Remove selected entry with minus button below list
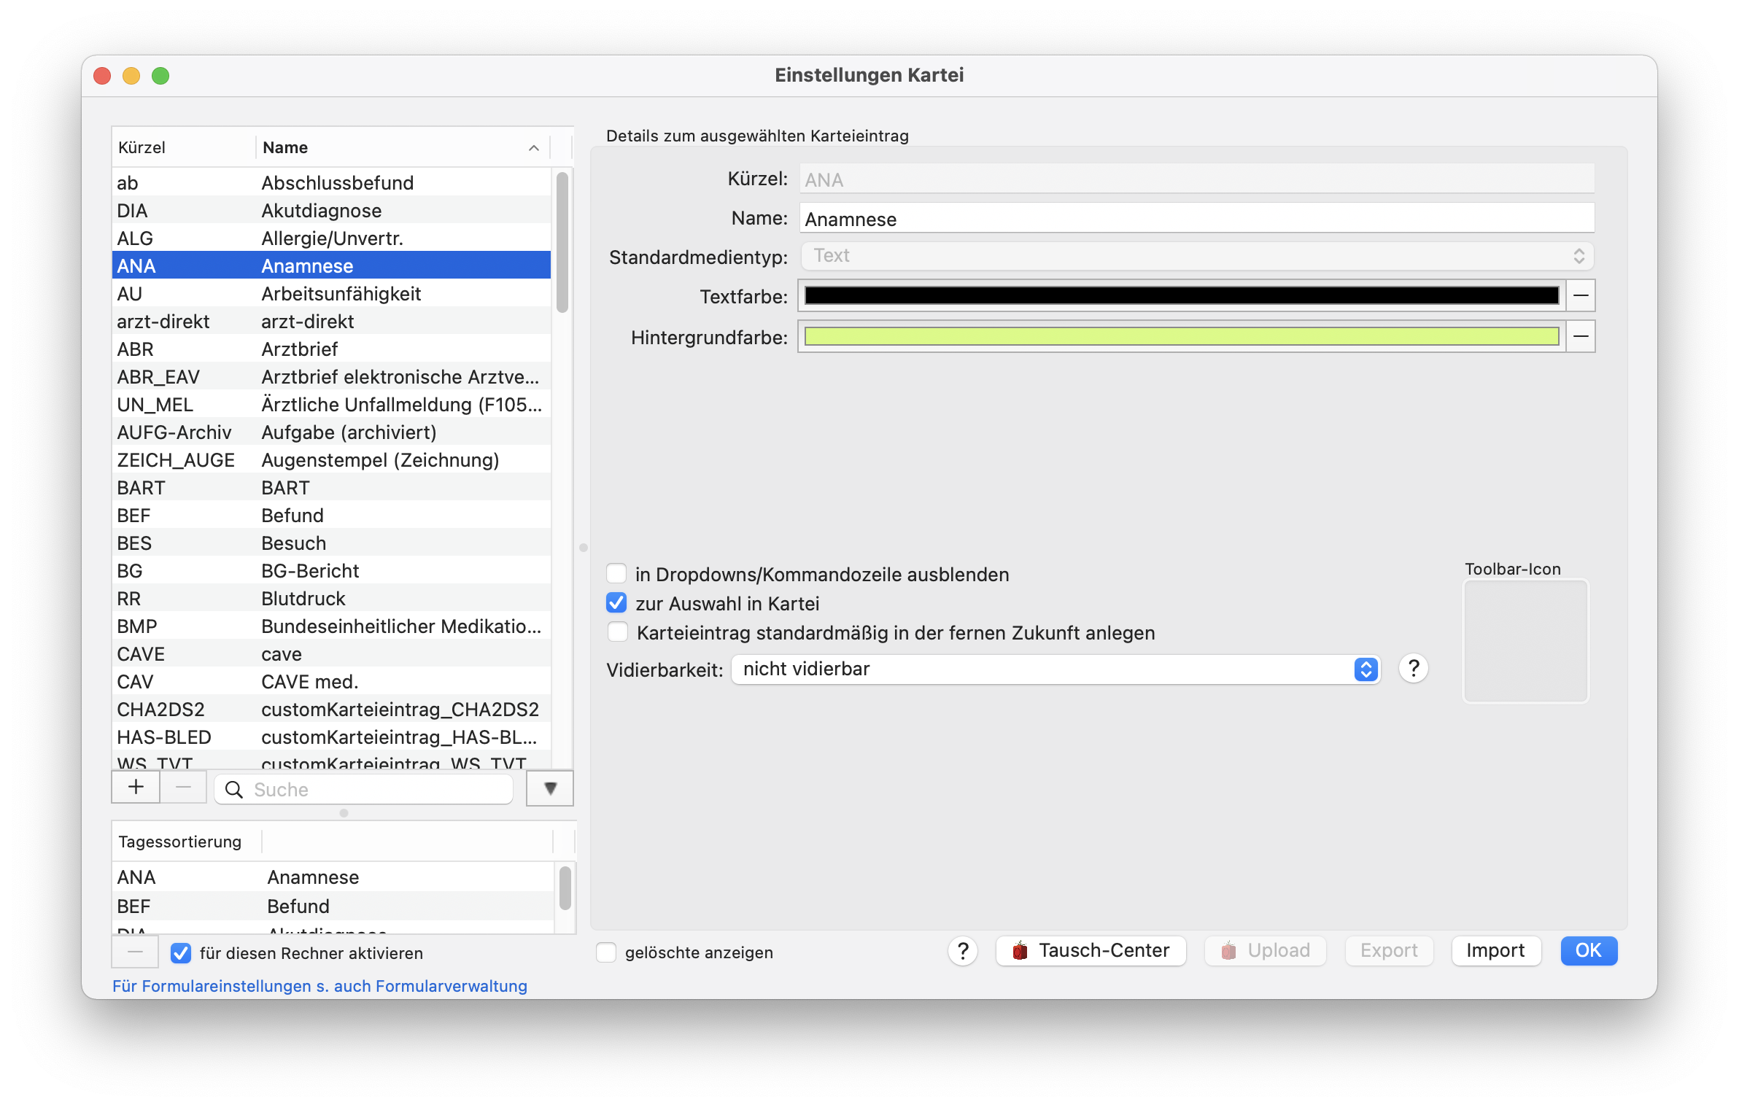 183,788
